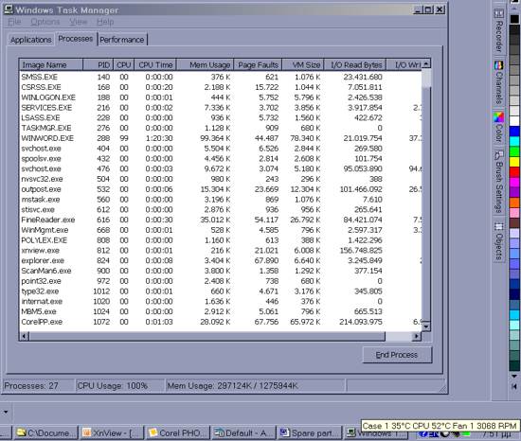Sort by VM Size column header
Image resolution: width=521 pixels, height=441 pixels.
303,65
